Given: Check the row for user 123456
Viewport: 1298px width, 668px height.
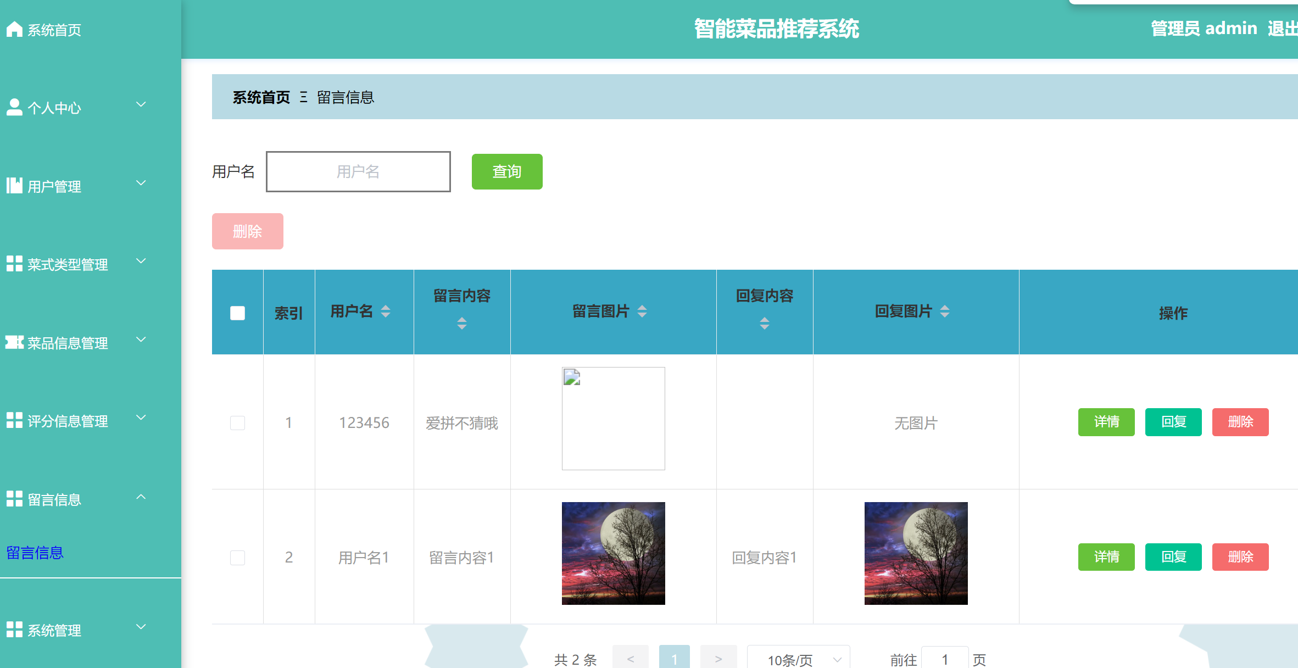Looking at the screenshot, I should click(x=237, y=423).
